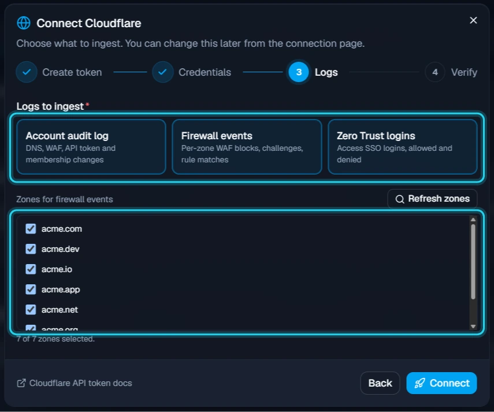Click the zone list scrollbar thumb
Image resolution: width=494 pixels, height=412 pixels.
pos(473,262)
